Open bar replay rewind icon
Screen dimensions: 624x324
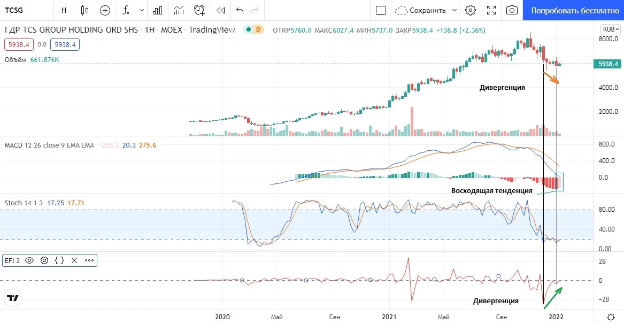pos(220,10)
